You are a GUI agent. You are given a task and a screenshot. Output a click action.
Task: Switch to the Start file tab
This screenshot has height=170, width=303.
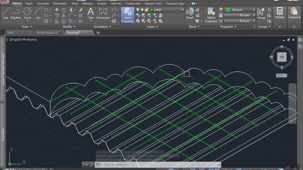(x=10, y=33)
